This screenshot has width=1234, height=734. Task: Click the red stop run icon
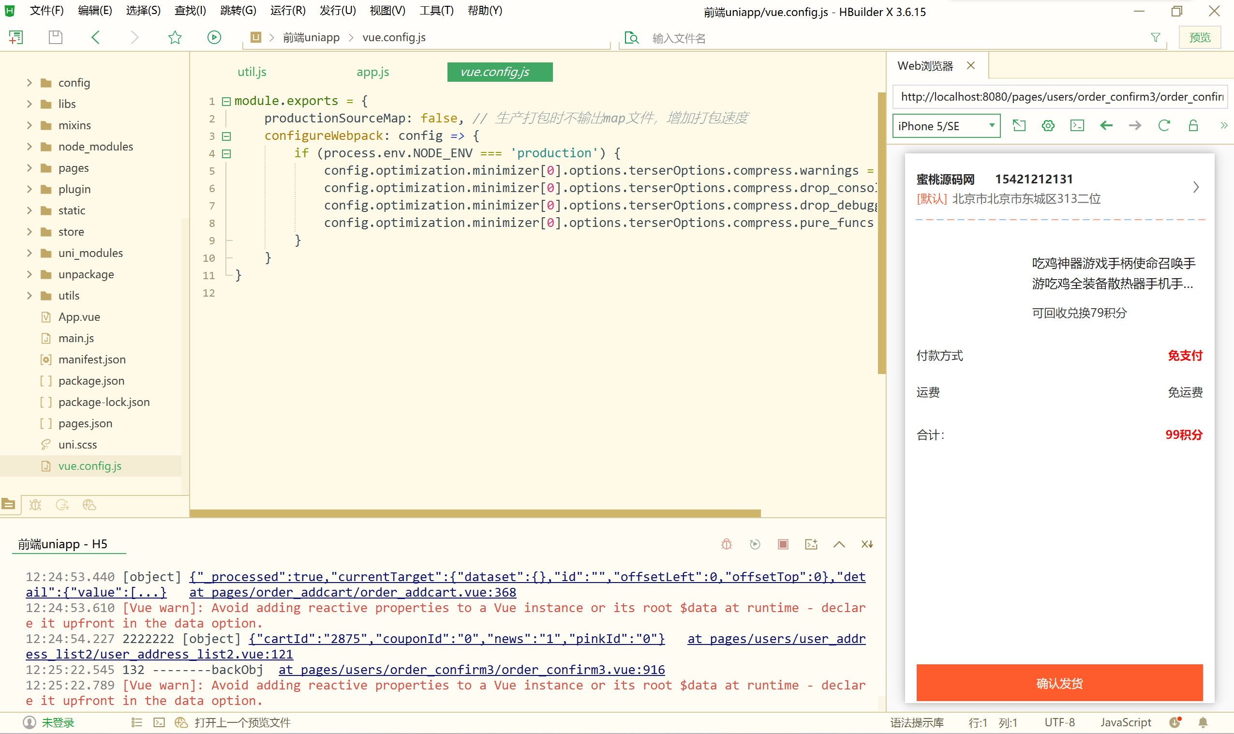click(783, 544)
